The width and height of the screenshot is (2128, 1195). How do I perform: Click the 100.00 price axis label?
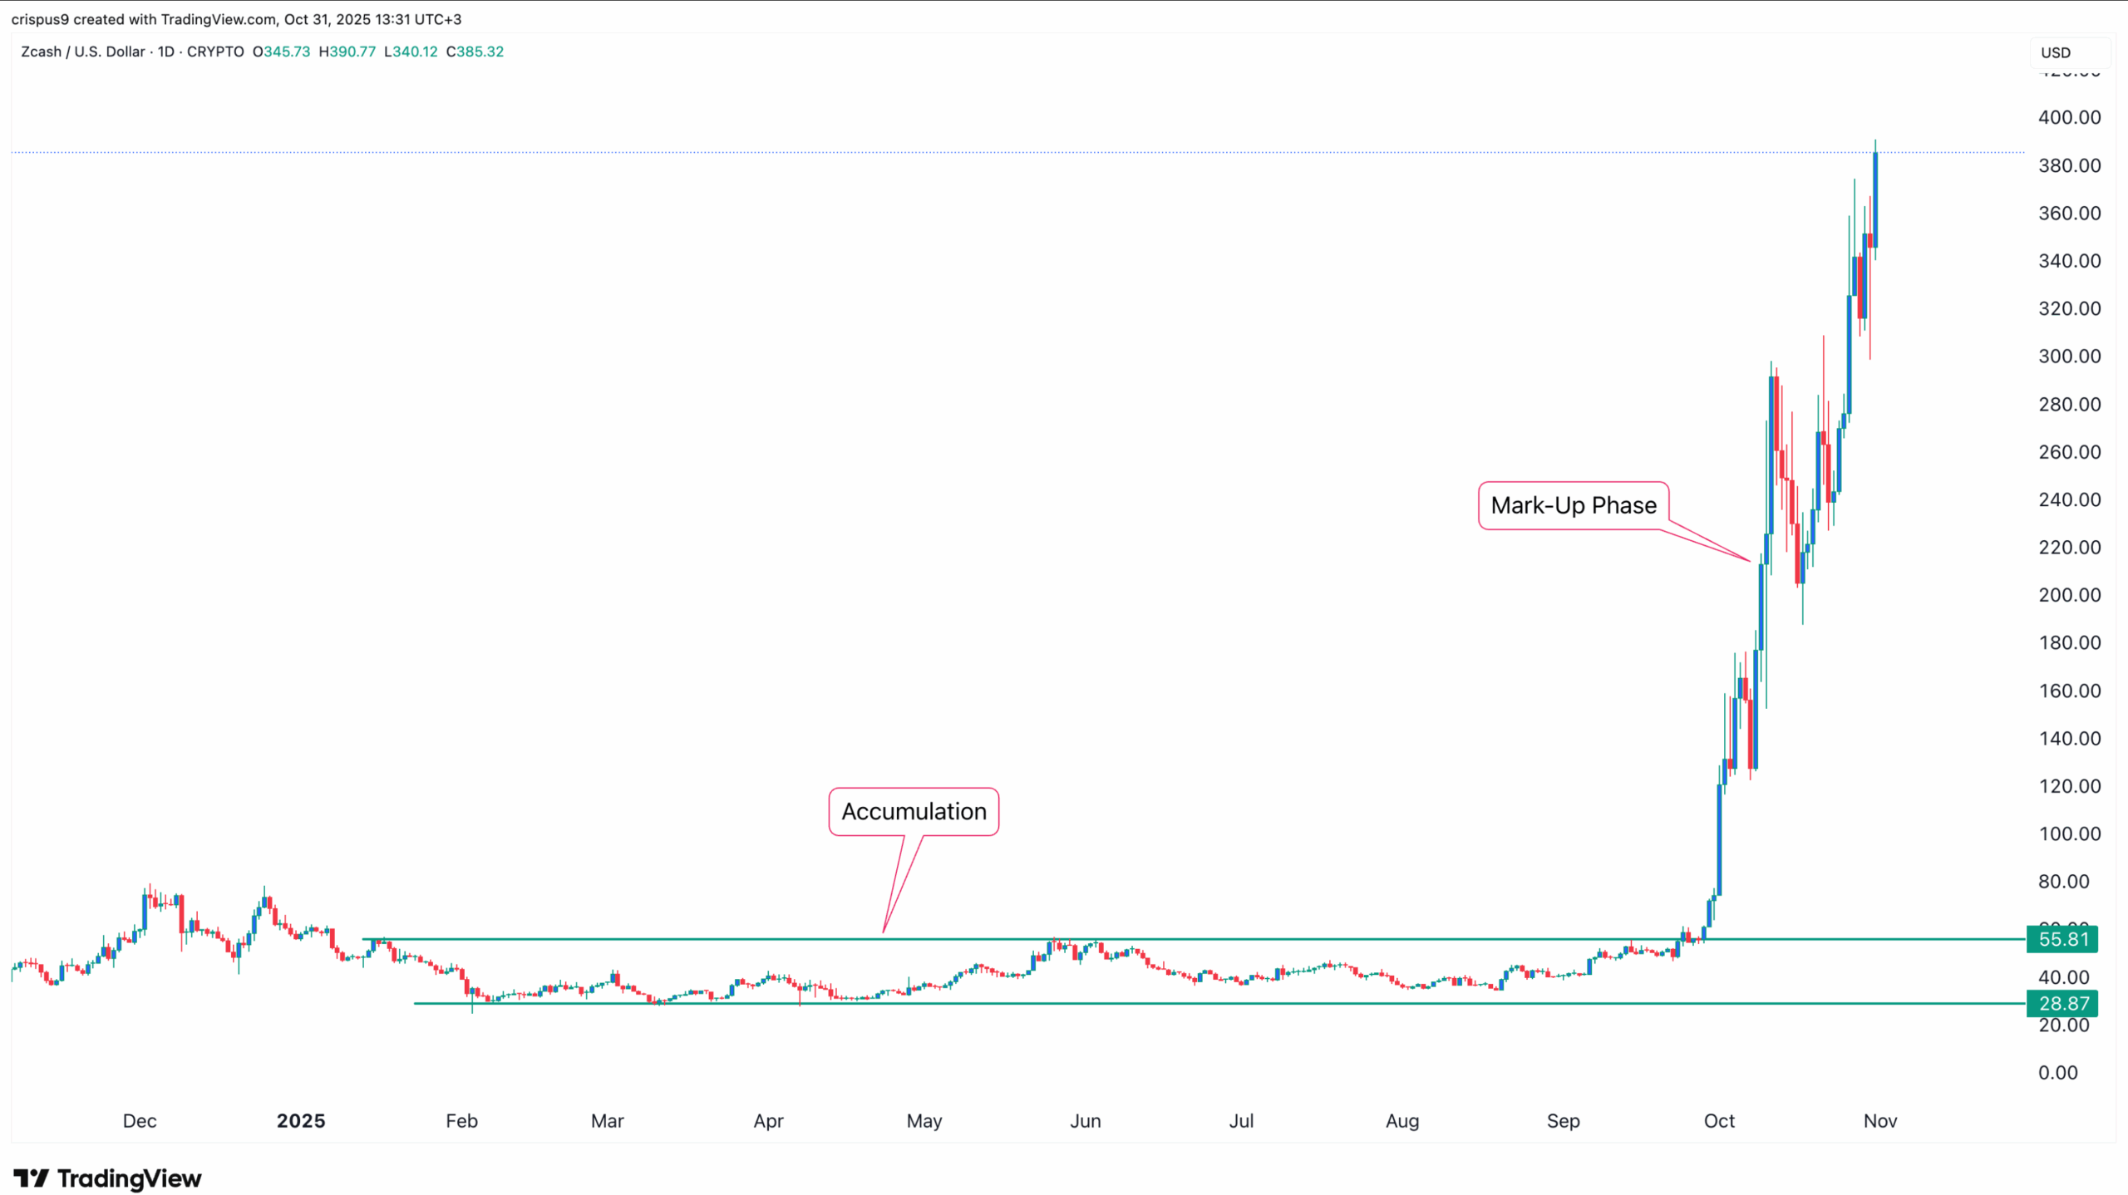[x=2069, y=834]
